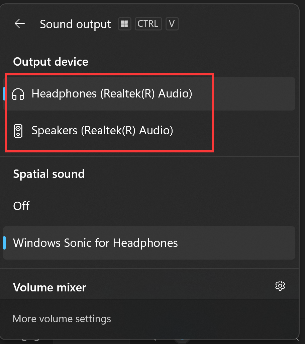This screenshot has height=344, width=305.
Task: Switch output to Speakers (Realtek(R) Audio)
Action: [149, 131]
